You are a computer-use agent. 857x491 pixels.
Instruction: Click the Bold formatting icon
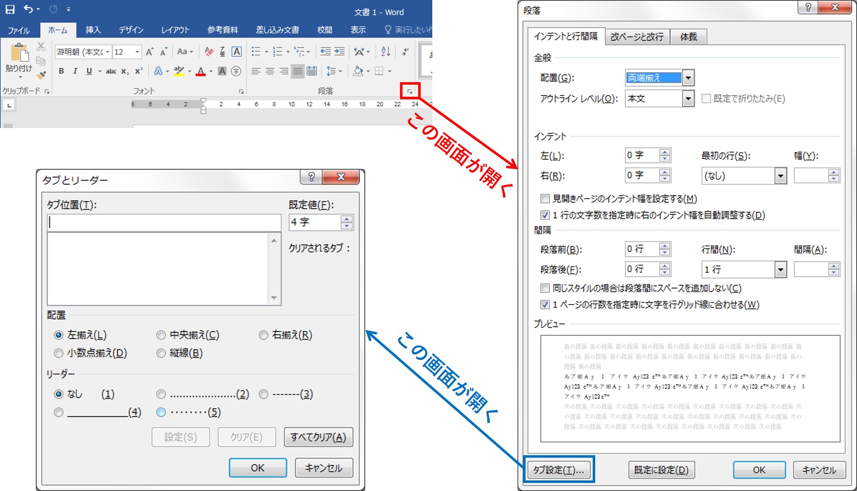click(x=62, y=71)
